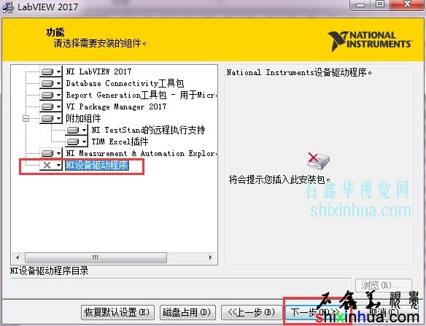Open the dropdown arrow for NI设备驱动程序
This screenshot has height=326, width=426.
(58, 165)
